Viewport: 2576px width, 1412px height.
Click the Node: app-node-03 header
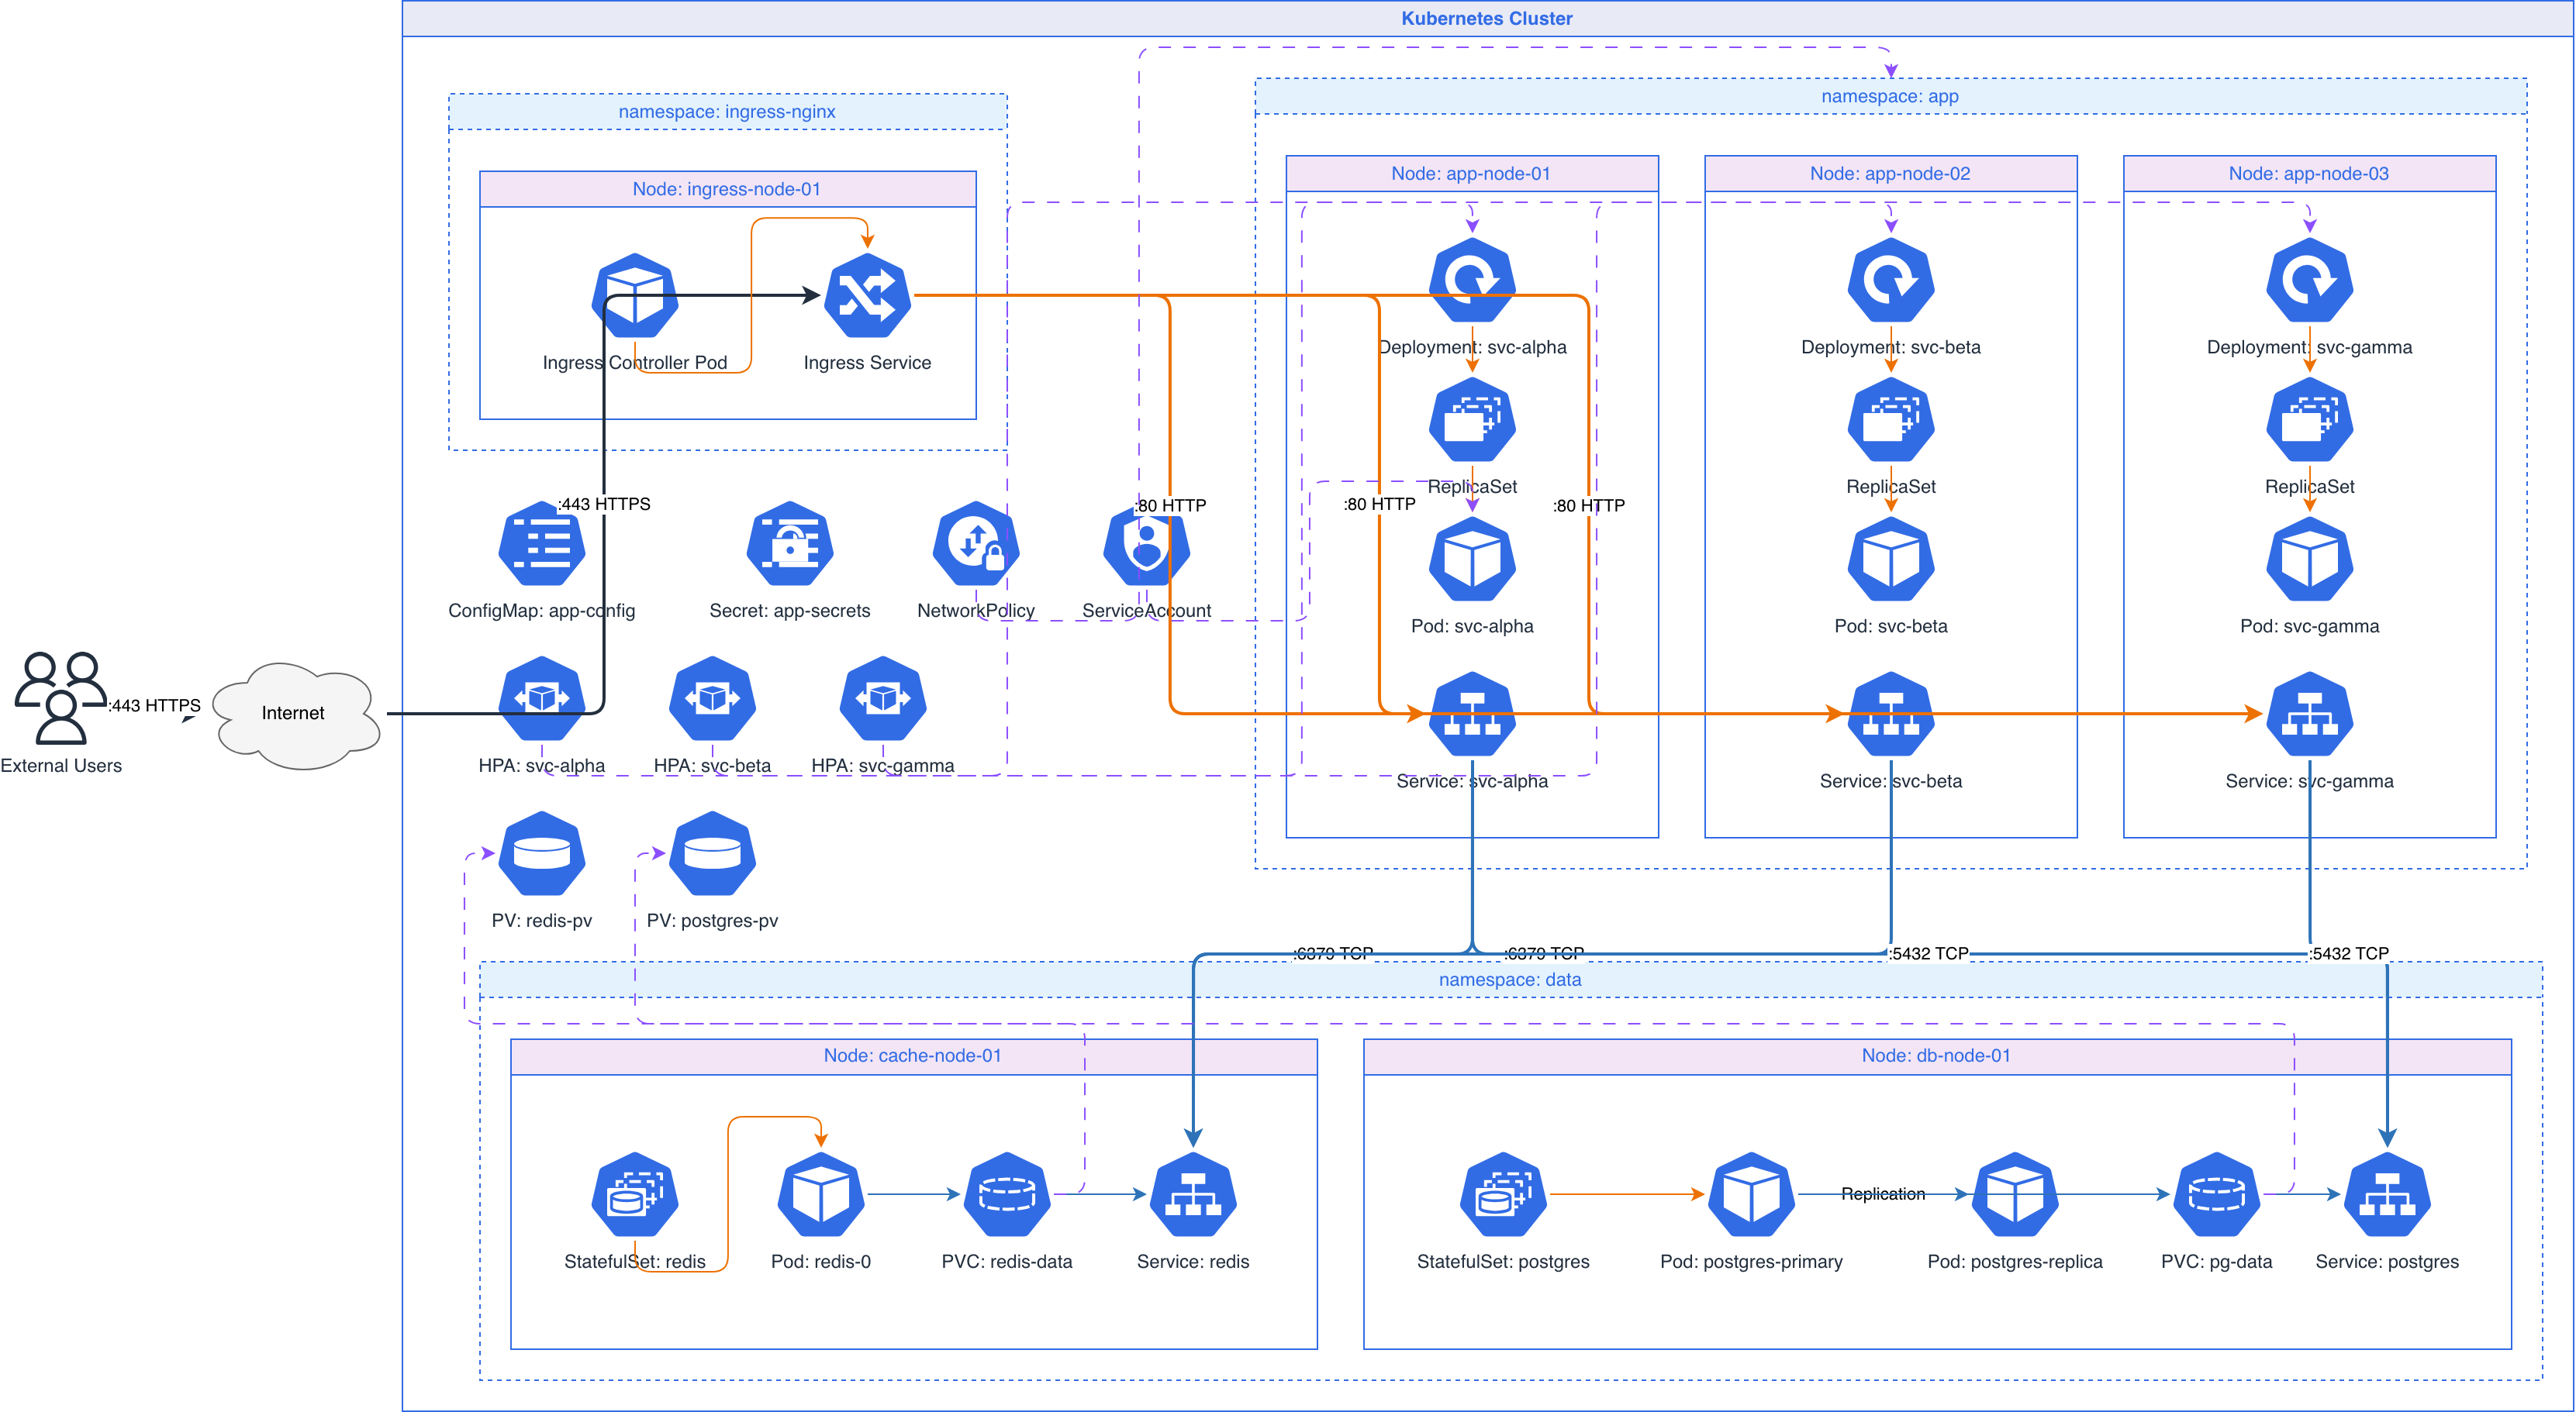[2309, 173]
